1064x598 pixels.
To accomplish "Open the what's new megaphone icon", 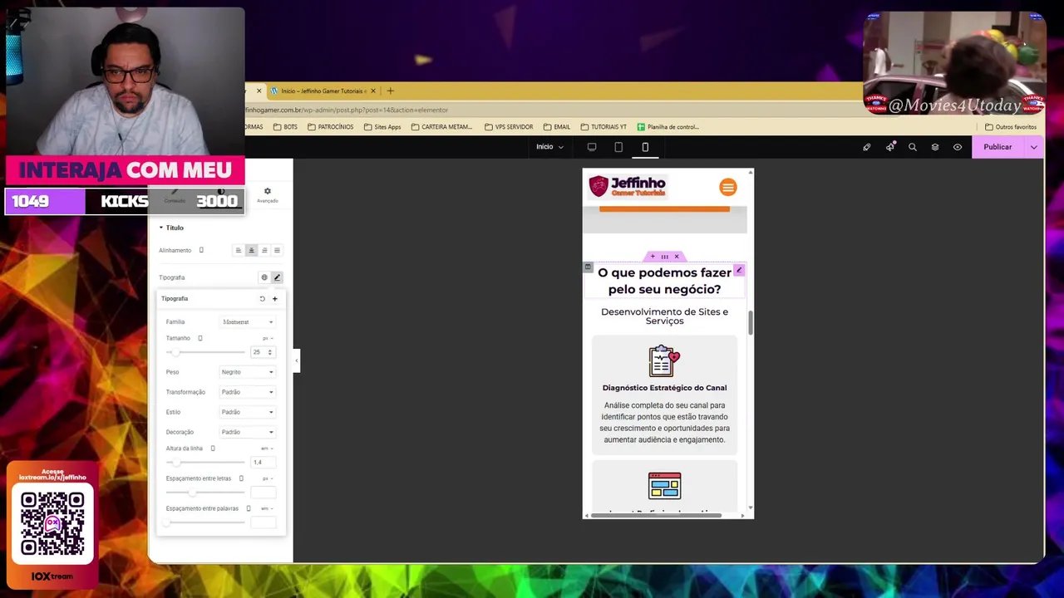I will [x=890, y=147].
